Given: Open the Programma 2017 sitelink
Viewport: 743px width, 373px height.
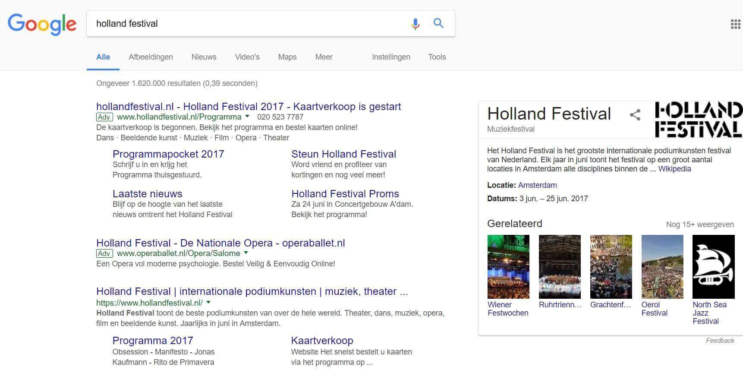Looking at the screenshot, I should point(153,341).
